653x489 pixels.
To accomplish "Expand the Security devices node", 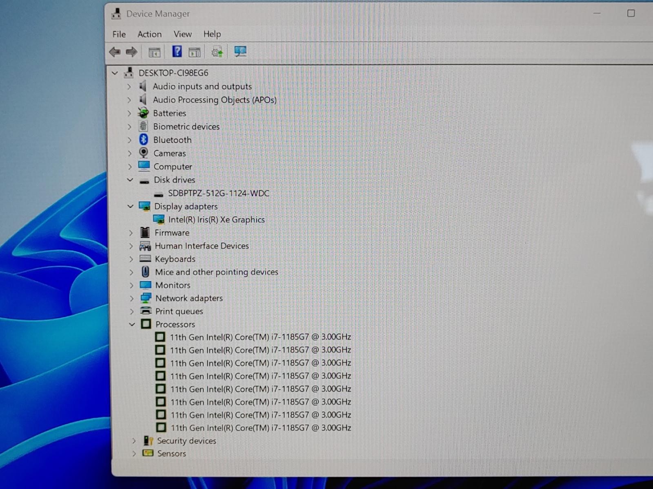I will [134, 441].
